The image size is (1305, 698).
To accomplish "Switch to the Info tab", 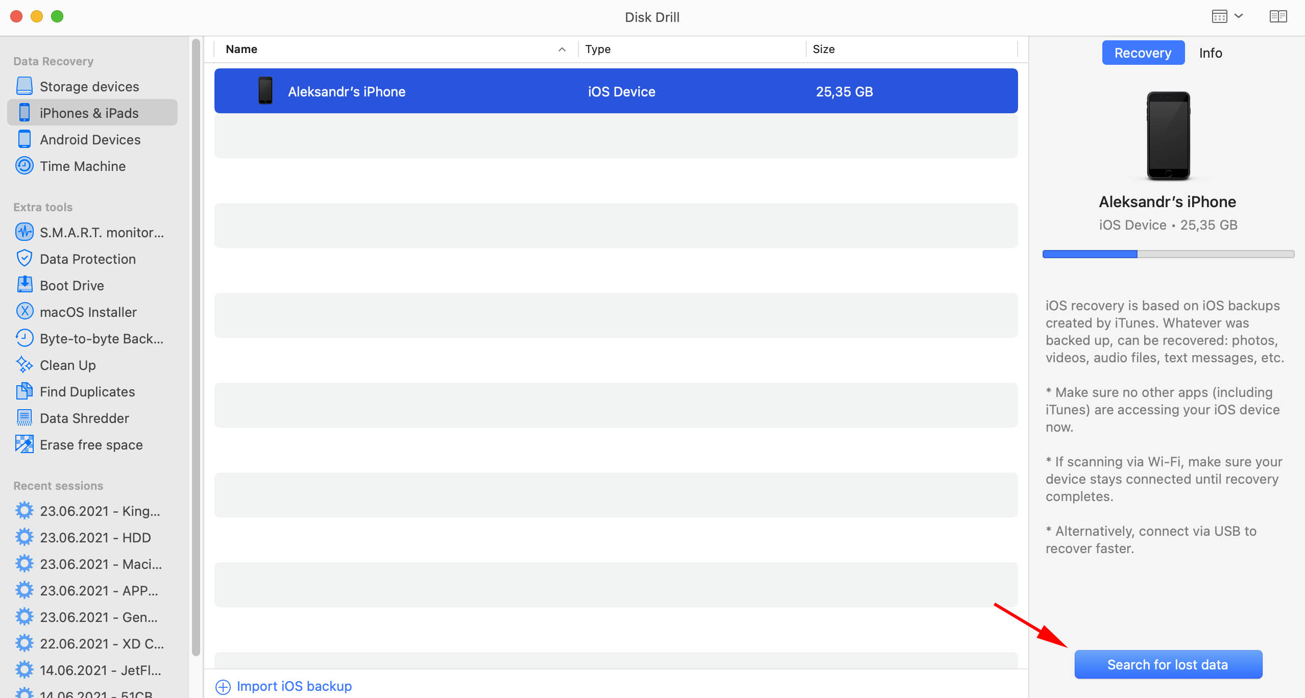I will tap(1211, 53).
